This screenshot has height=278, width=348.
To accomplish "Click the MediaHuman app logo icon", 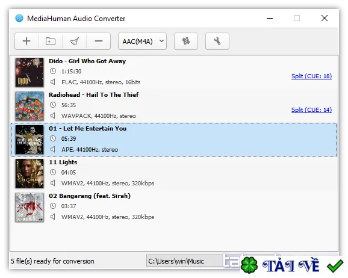I will 19,18.
